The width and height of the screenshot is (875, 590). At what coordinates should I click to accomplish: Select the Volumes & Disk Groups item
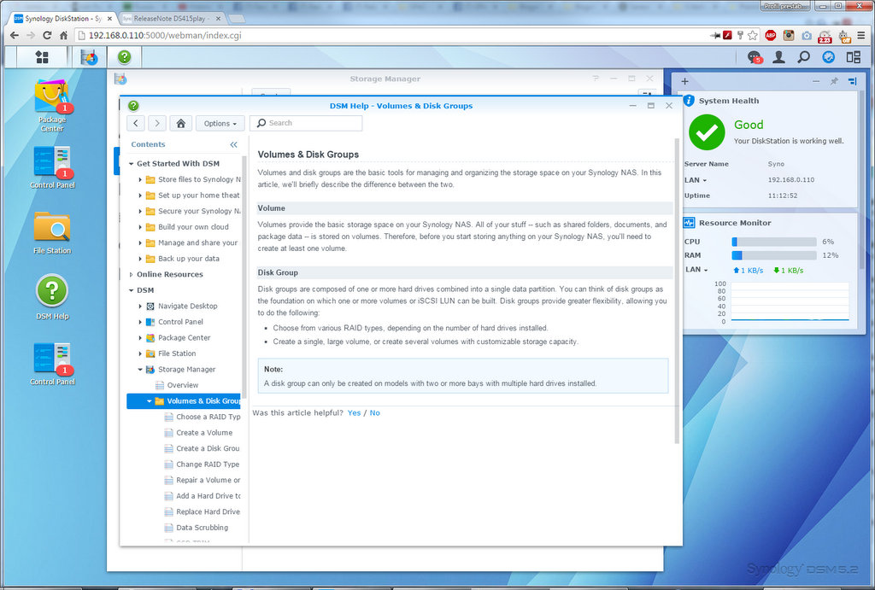[185, 401]
